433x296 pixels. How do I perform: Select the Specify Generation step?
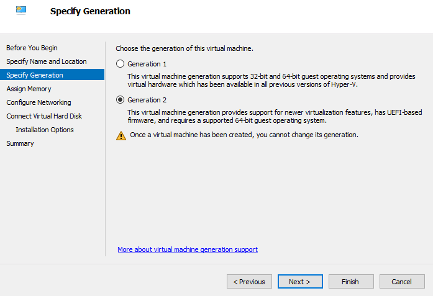coord(35,75)
